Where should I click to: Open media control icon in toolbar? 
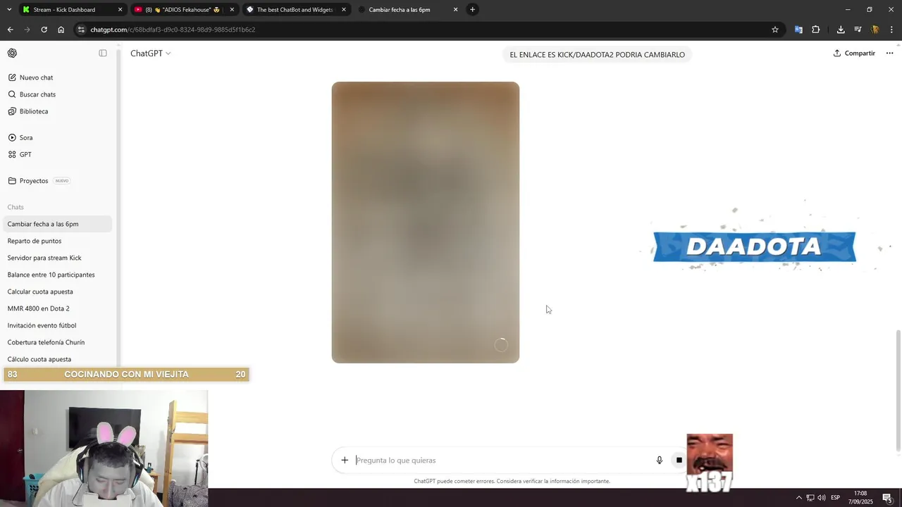click(x=858, y=30)
